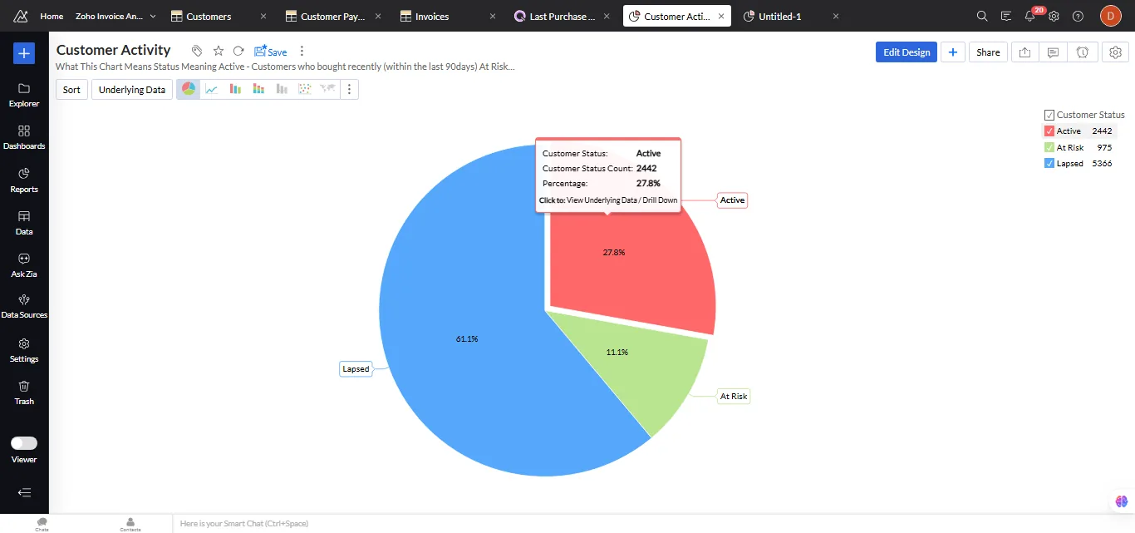Image resolution: width=1135 pixels, height=533 pixels.
Task: Click the Underlying Data button
Action: point(132,89)
